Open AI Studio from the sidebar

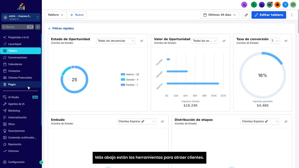[21, 97]
